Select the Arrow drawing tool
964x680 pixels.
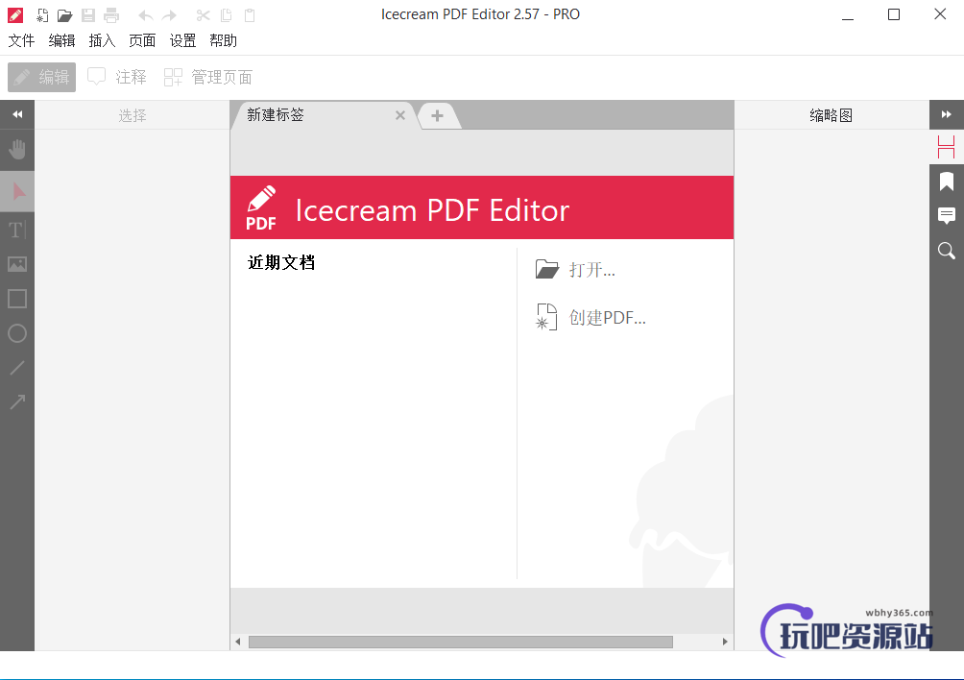17,402
